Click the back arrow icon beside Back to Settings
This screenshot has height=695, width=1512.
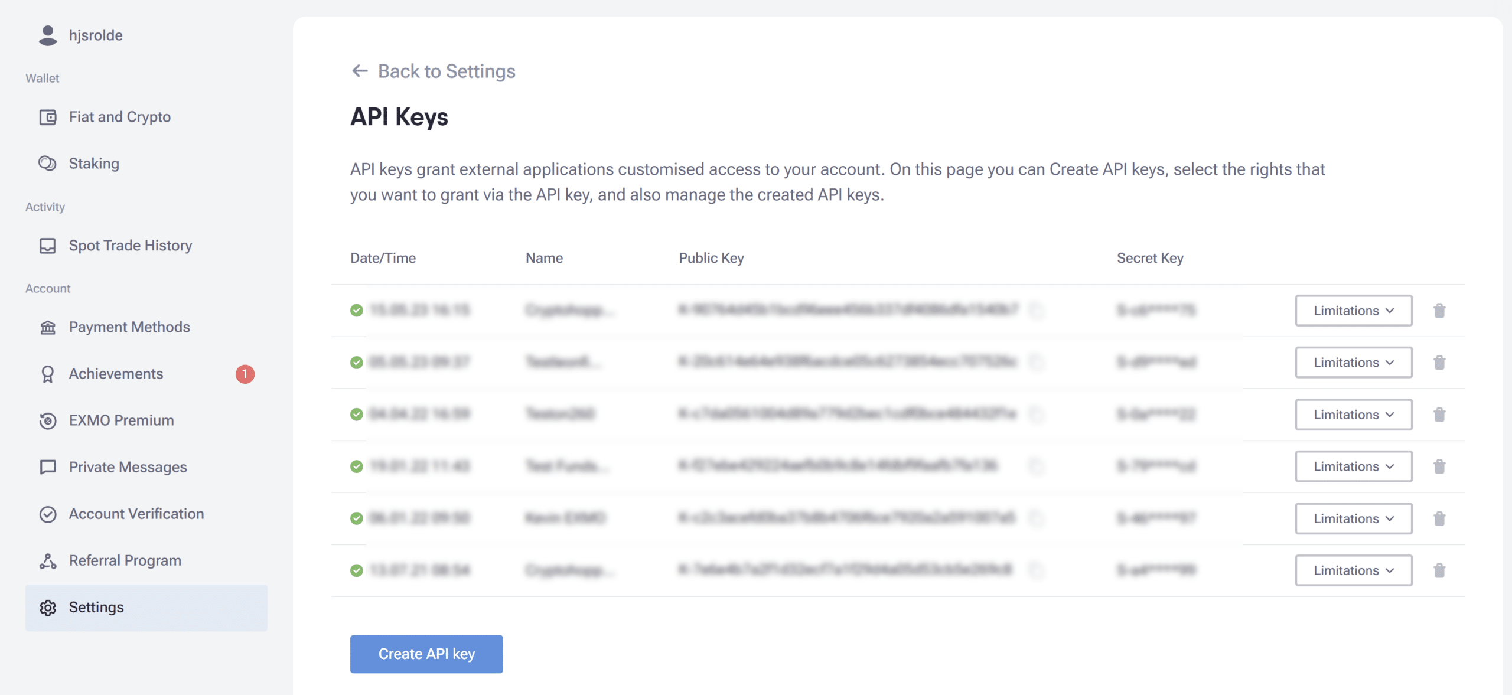(x=360, y=71)
